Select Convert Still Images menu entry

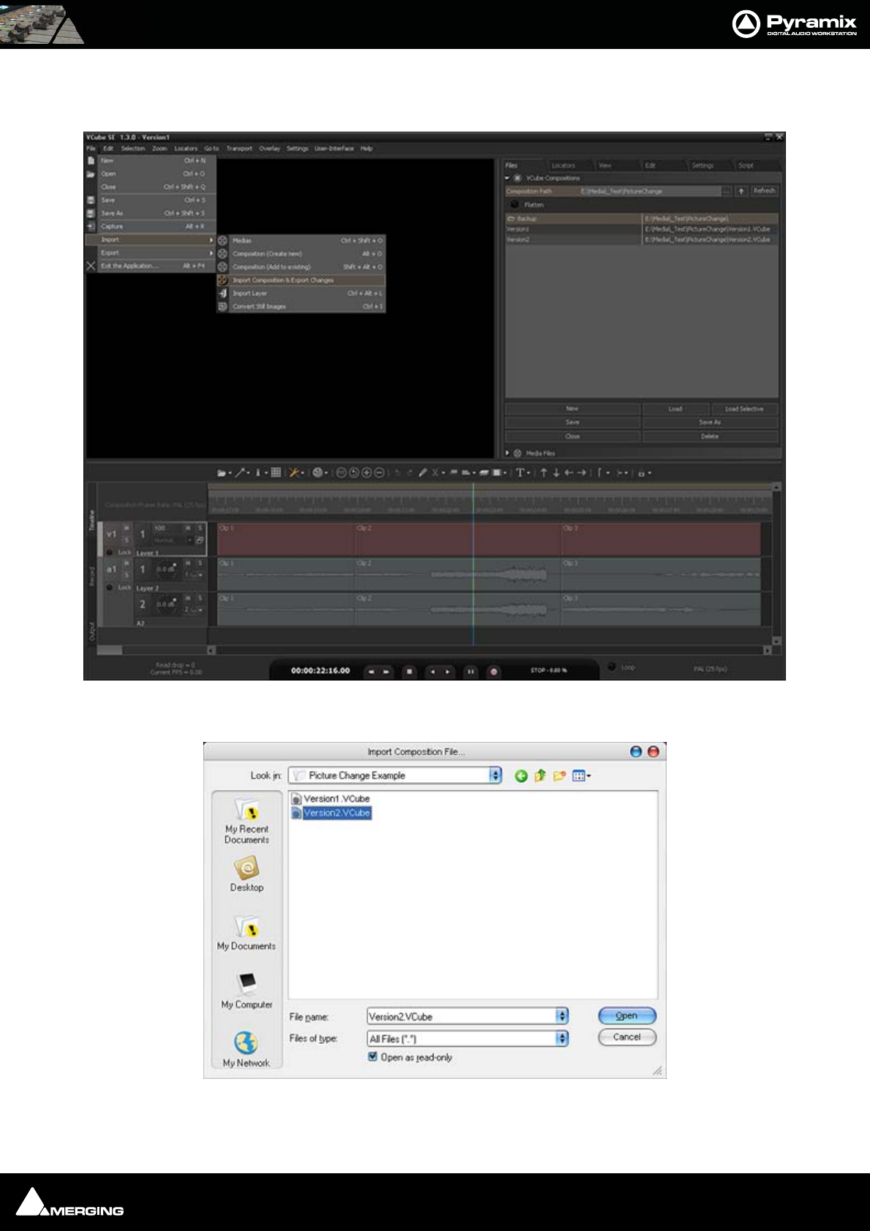click(301, 306)
